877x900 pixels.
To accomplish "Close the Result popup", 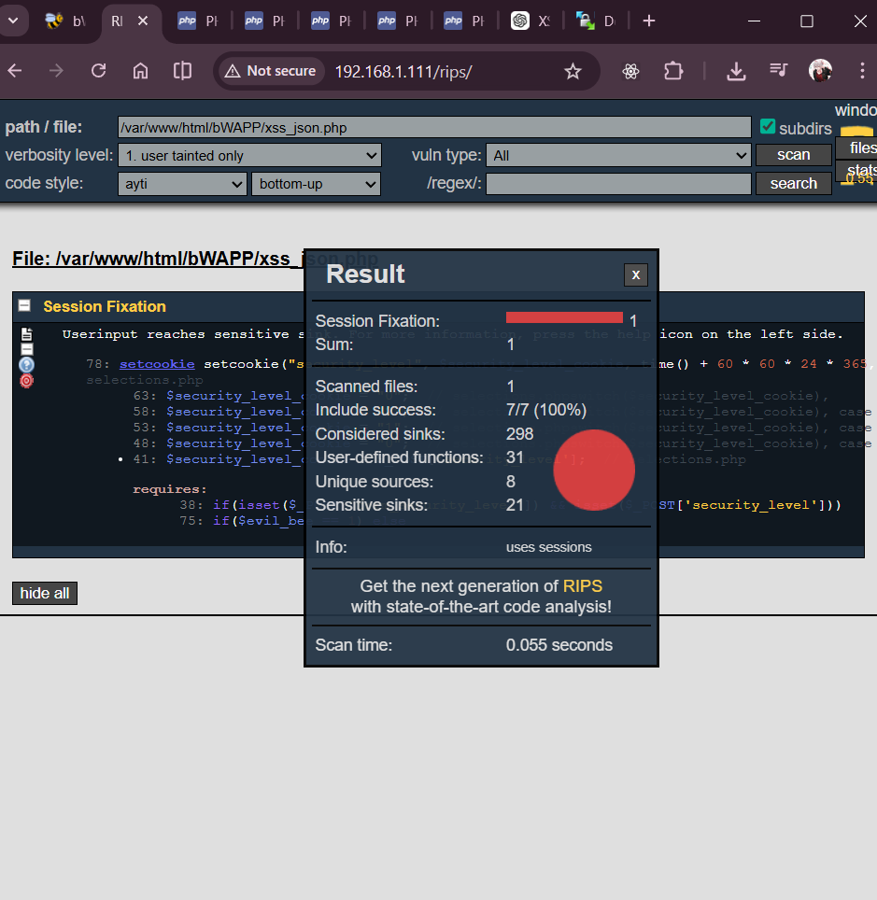I will pyautogui.click(x=635, y=274).
